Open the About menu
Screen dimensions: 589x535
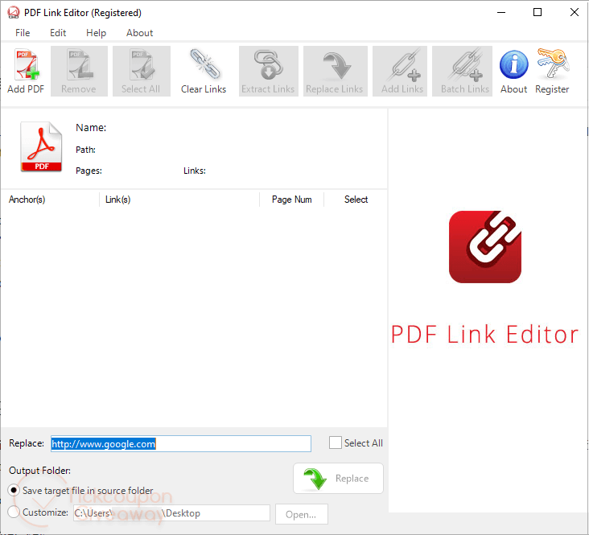[x=139, y=33]
